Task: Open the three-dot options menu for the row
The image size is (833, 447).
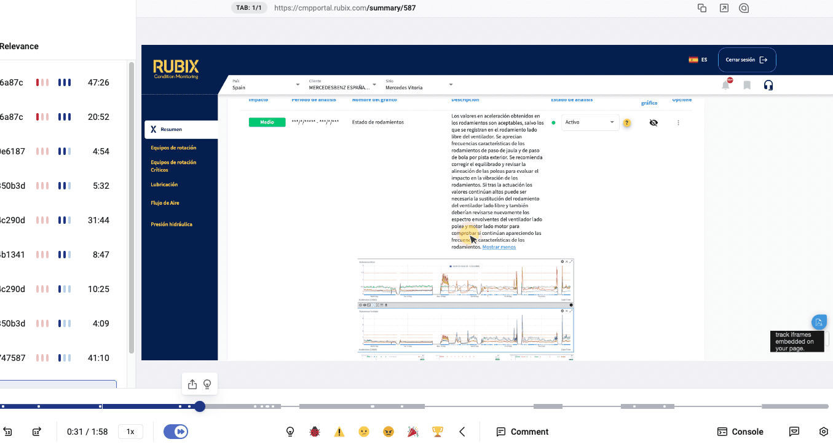Action: [x=678, y=122]
